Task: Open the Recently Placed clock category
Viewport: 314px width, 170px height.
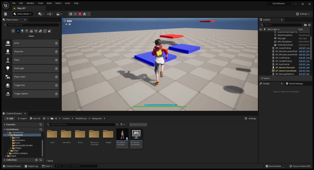Action: [13, 31]
